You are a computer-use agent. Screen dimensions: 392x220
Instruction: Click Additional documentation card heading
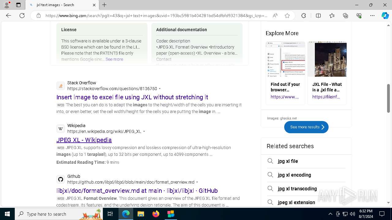coord(182,30)
